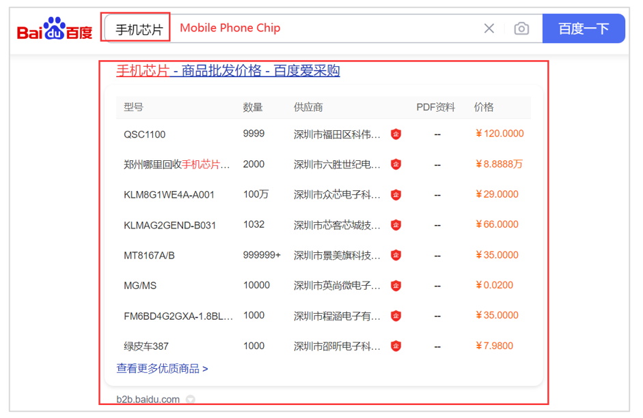This screenshot has width=643, height=418.
Task: Click enterprise badge next to 深圳市众芯电子科
Action: [396, 194]
